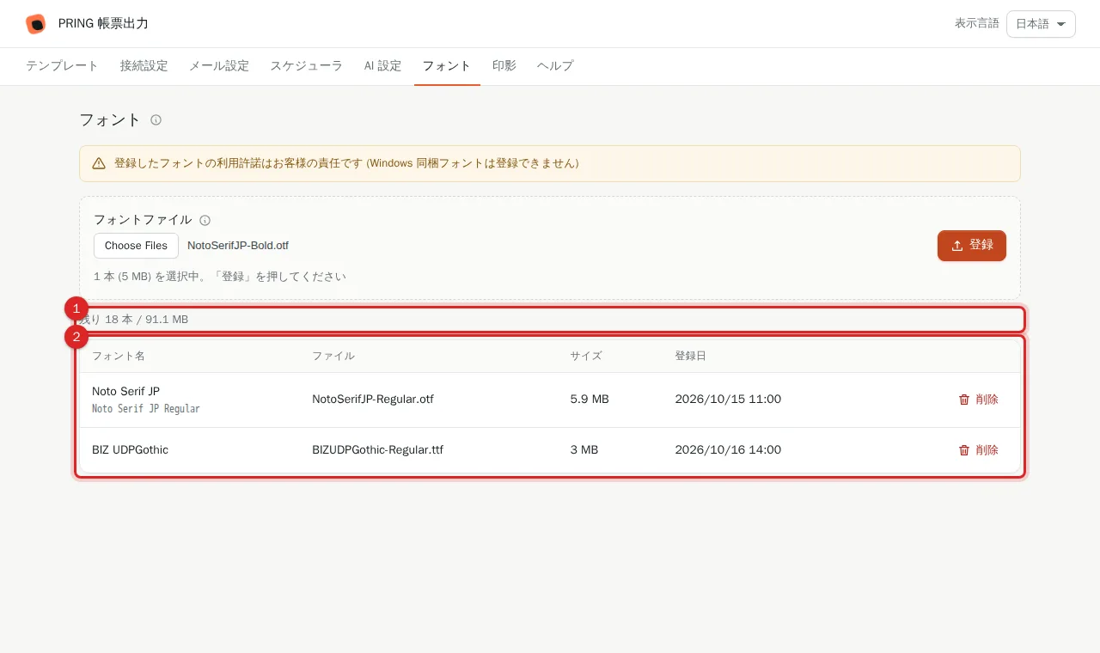The image size is (1100, 653).
Task: Click the 登録日 column header
Action: pyautogui.click(x=691, y=356)
